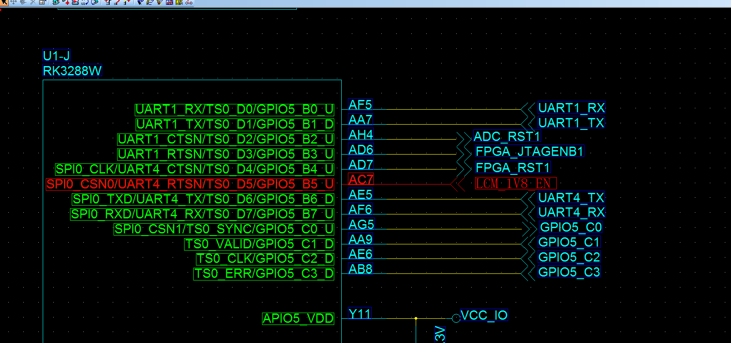Select pin label UART1_RTSN/TS0_D3/GPIO5_B3_U
Image resolution: width=731 pixels, height=343 pixels.
click(x=225, y=155)
